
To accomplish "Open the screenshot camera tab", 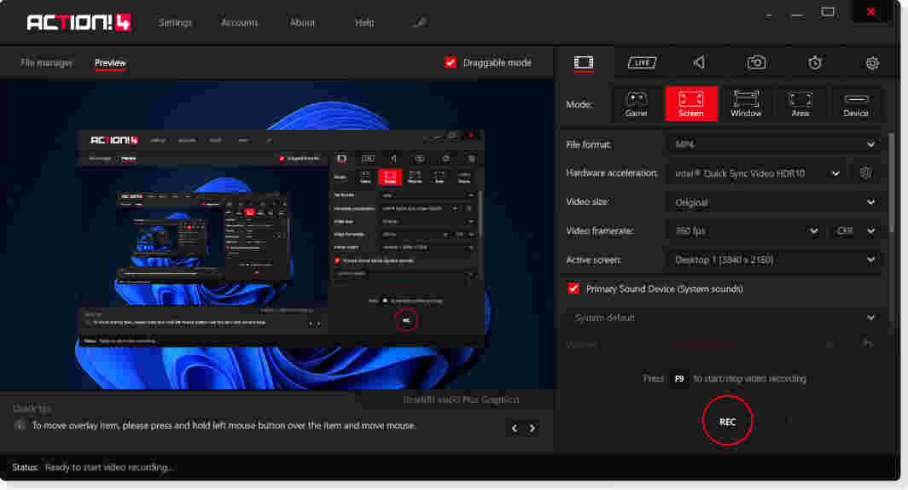I will tap(756, 62).
